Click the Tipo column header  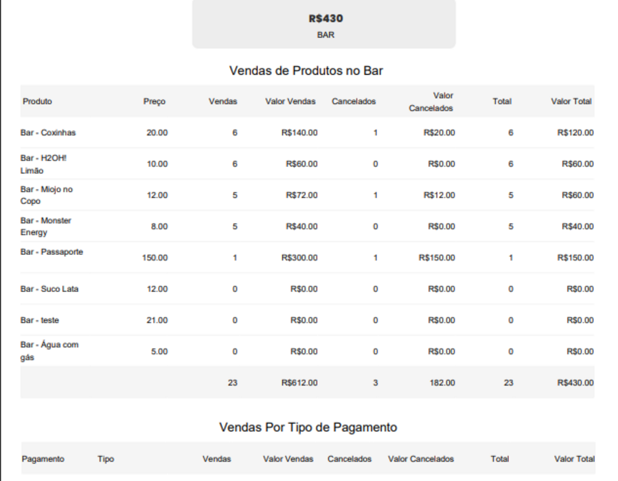coord(106,459)
